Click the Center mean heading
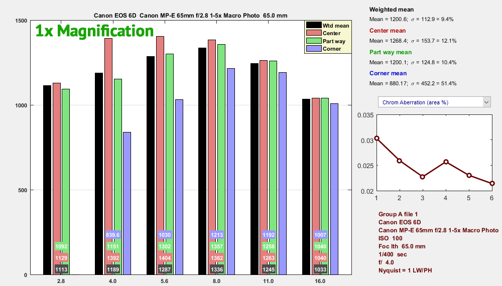The height and width of the screenshot is (286, 502). [388, 31]
